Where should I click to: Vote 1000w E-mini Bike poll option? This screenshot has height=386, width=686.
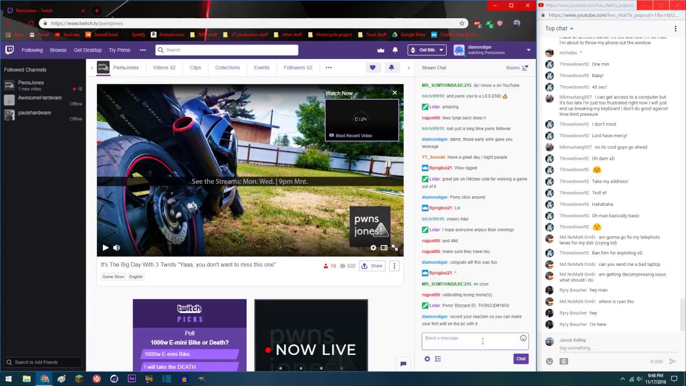click(190, 354)
